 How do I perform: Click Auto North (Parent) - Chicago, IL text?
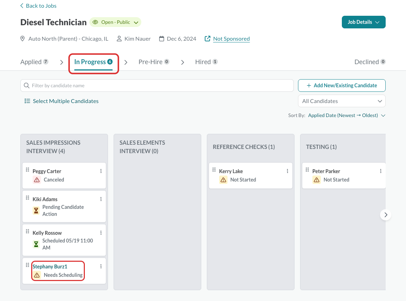(68, 39)
